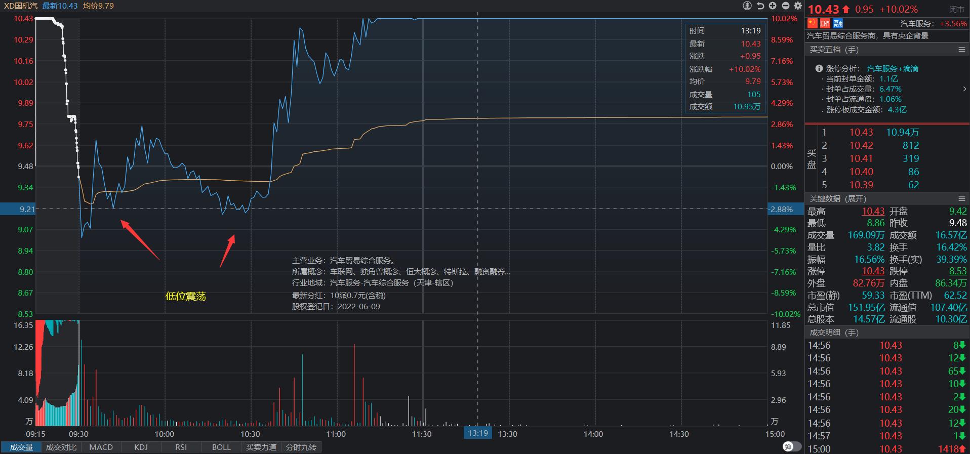Click the circled 速 quick-trade icon
This screenshot has height=454, width=970.
tap(747, 6)
